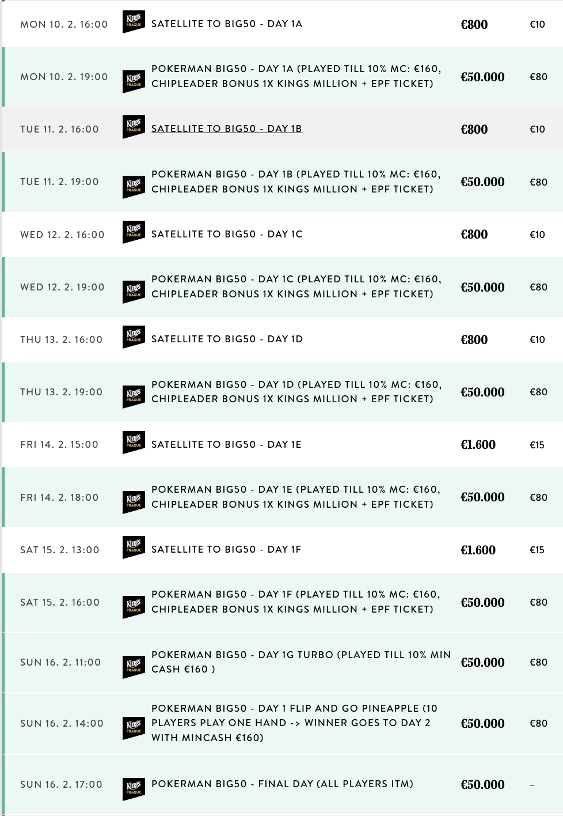Click the €1.600 guarantee on Day 1E satellite
This screenshot has width=563, height=816.
478,444
